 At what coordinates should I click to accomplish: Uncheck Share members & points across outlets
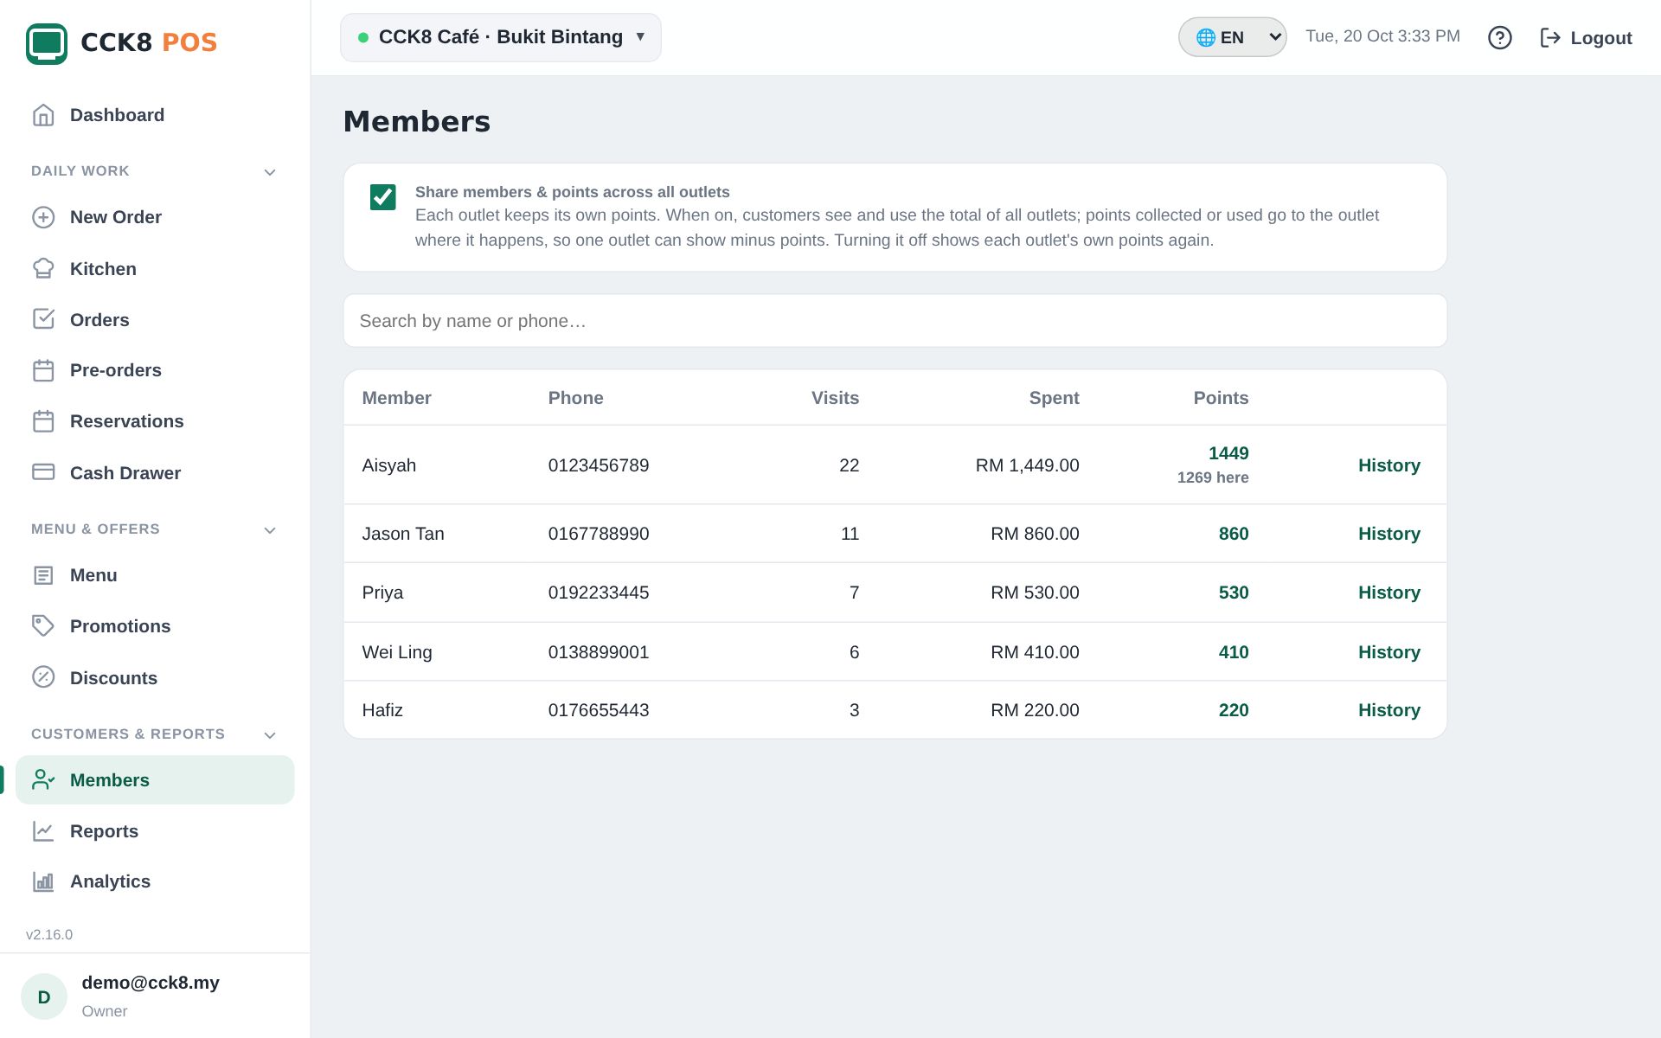pos(383,197)
